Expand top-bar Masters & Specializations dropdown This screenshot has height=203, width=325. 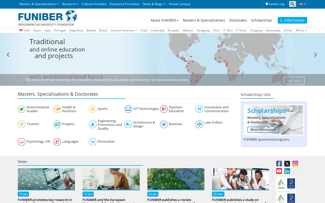pyautogui.click(x=39, y=4)
